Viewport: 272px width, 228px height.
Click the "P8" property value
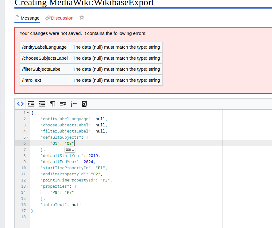click(55, 192)
